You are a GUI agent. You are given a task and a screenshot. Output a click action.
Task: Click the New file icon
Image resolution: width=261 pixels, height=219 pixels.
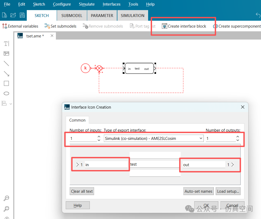5,15
